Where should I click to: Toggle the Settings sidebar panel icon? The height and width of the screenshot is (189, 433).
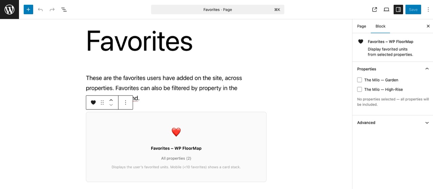click(x=398, y=9)
